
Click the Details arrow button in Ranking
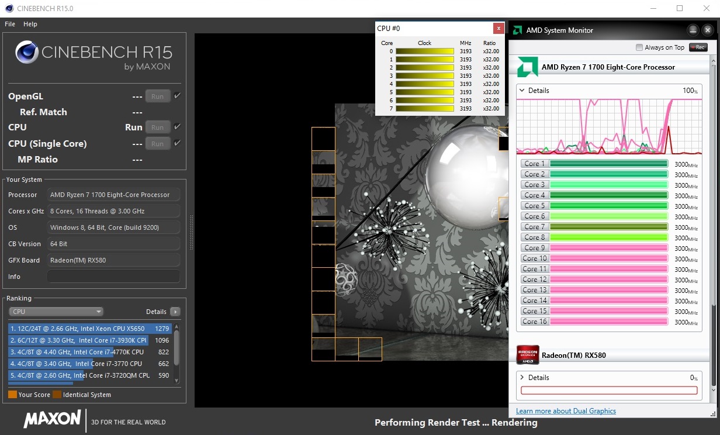pyautogui.click(x=175, y=312)
